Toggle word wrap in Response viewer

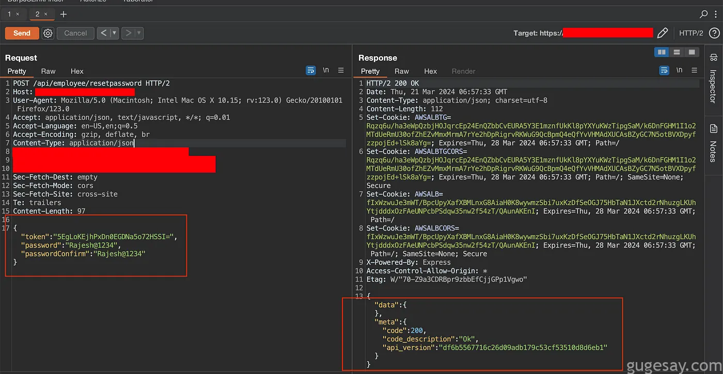(x=664, y=70)
